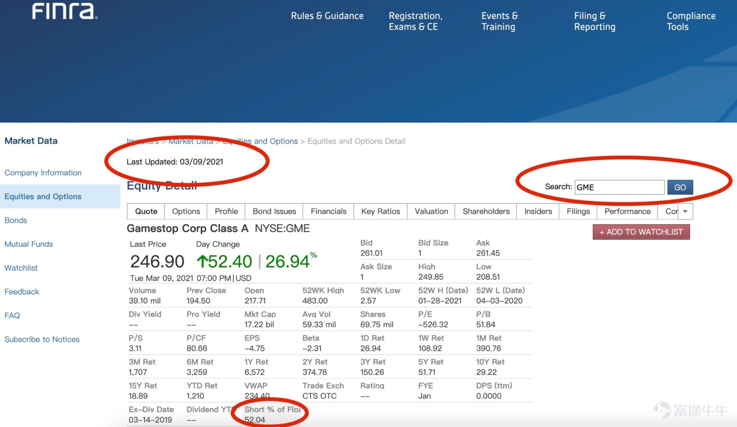Click the 52WK Low value 2.57
Image resolution: width=737 pixels, height=427 pixels.
(368, 301)
